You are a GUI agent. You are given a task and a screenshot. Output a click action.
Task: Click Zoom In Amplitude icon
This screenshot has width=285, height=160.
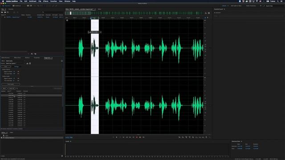coord(179,137)
